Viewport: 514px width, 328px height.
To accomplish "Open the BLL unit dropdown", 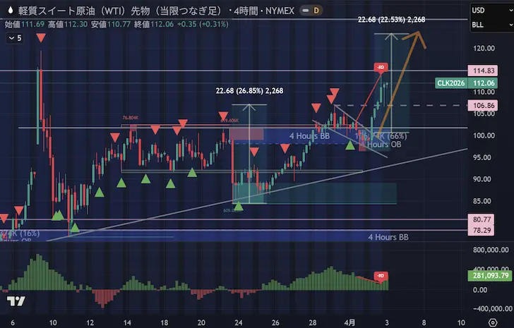I will point(489,25).
